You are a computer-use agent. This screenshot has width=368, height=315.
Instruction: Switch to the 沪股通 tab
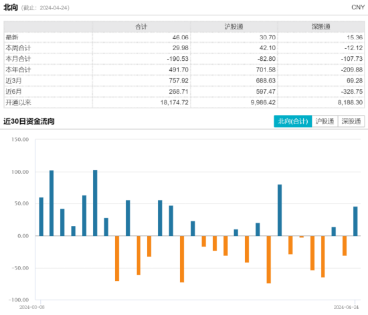325,121
